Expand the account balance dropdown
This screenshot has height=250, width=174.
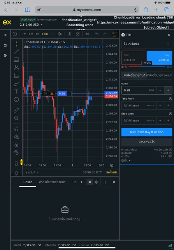(x=42, y=25)
